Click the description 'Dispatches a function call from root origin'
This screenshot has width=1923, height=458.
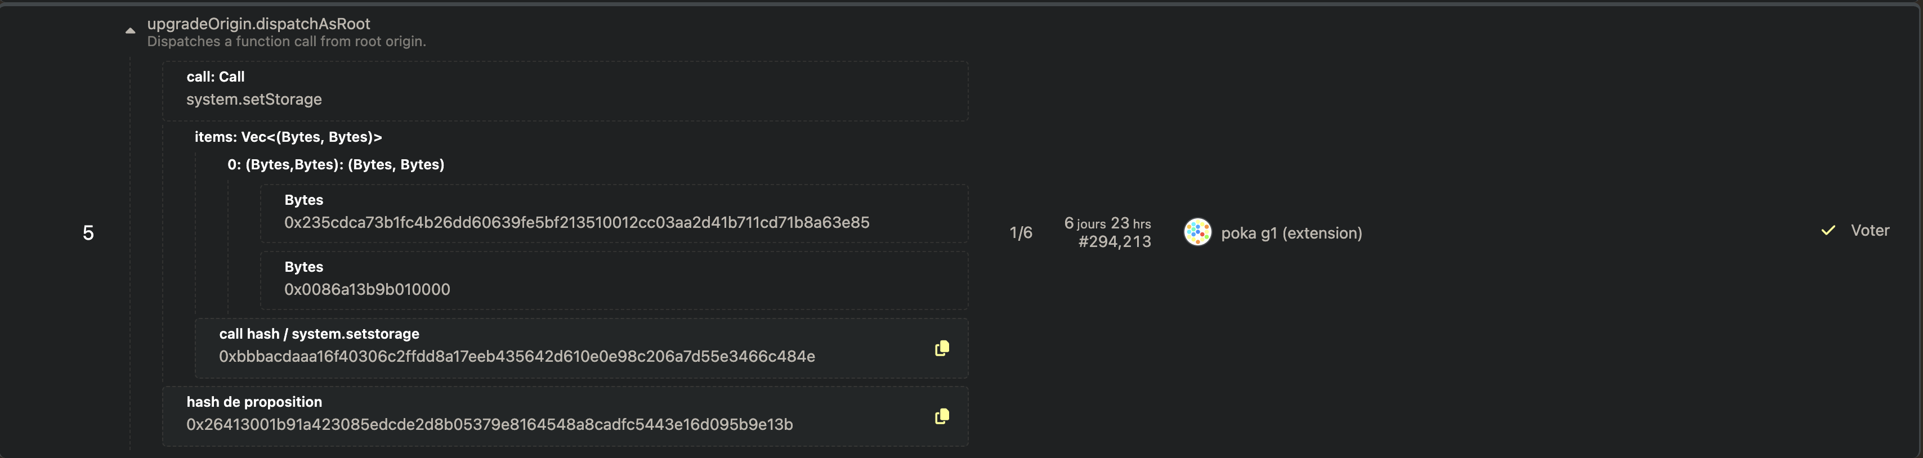pyautogui.click(x=286, y=42)
